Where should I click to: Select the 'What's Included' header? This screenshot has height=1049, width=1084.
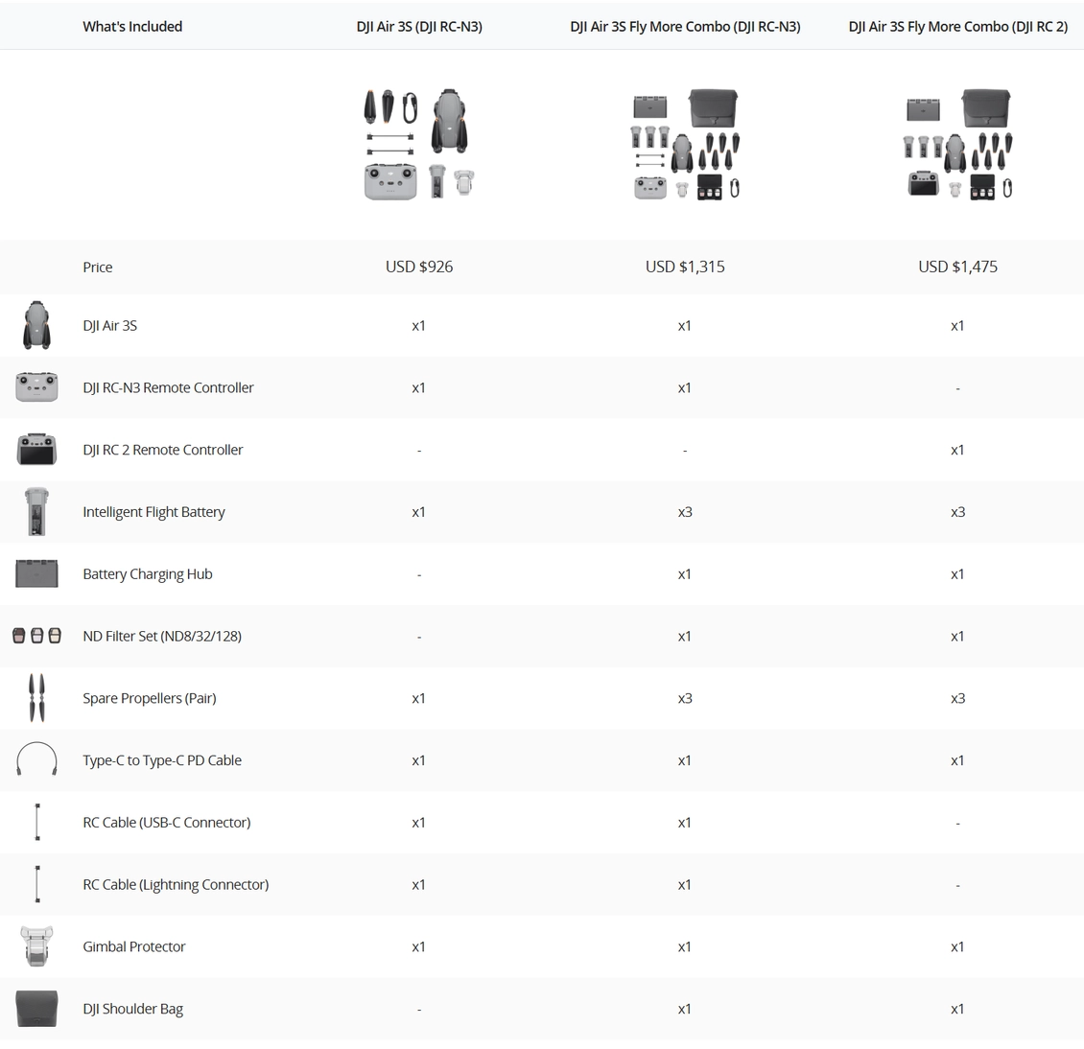pyautogui.click(x=132, y=26)
